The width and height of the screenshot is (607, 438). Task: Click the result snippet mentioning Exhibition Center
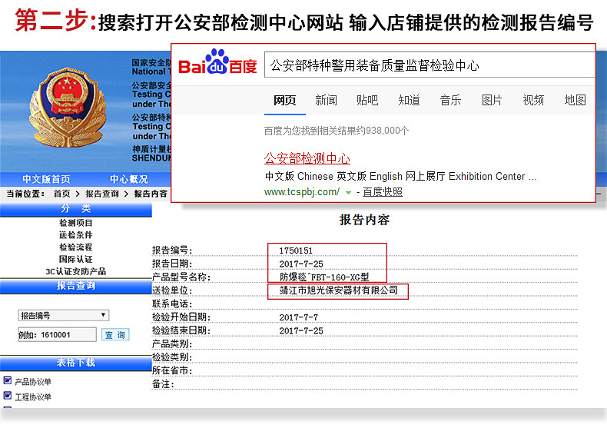click(x=400, y=177)
